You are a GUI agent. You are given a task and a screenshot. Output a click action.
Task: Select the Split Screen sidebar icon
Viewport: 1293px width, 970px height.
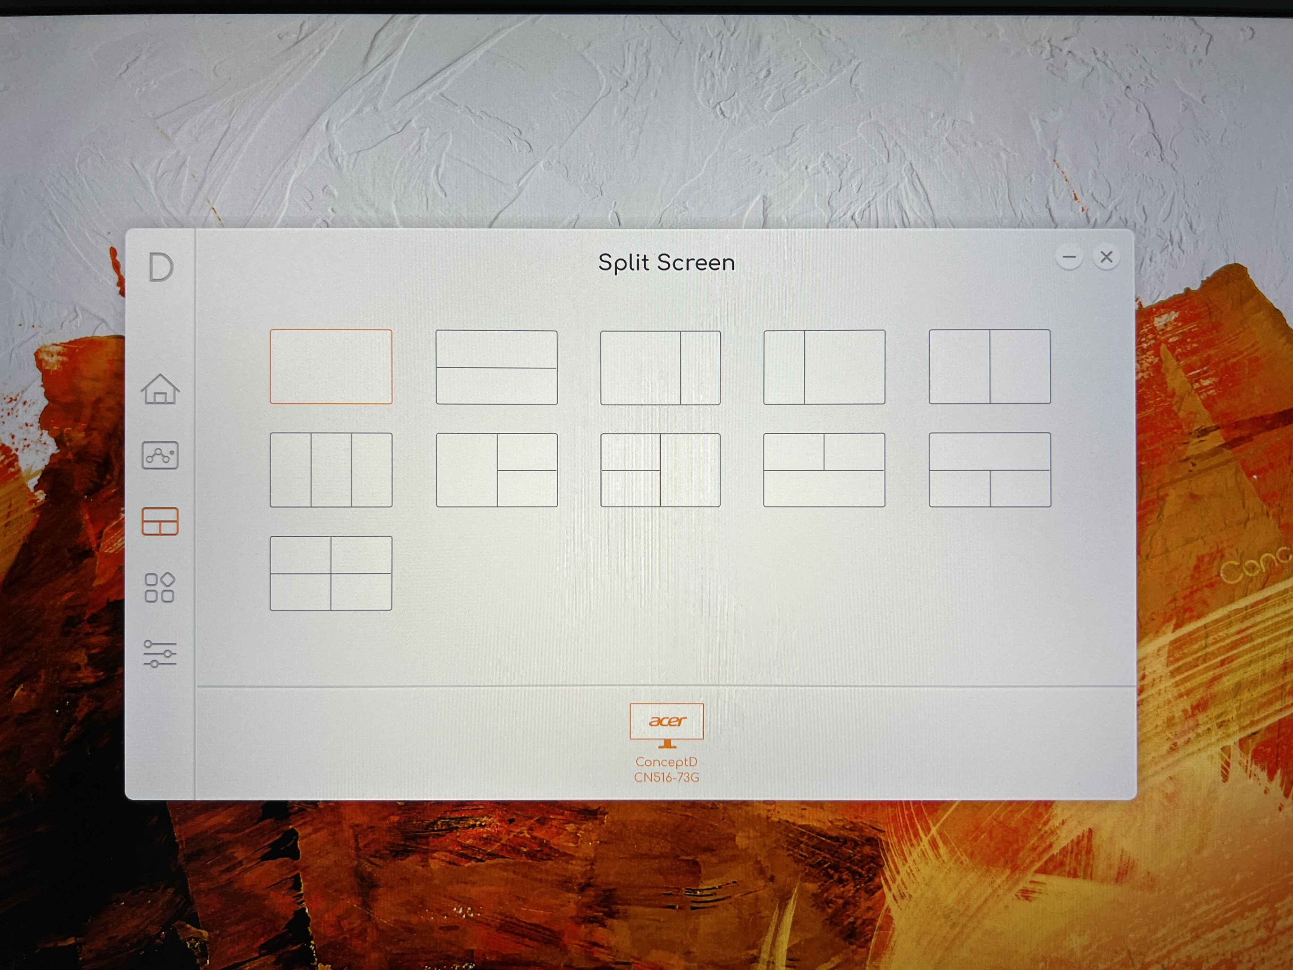coord(160,522)
